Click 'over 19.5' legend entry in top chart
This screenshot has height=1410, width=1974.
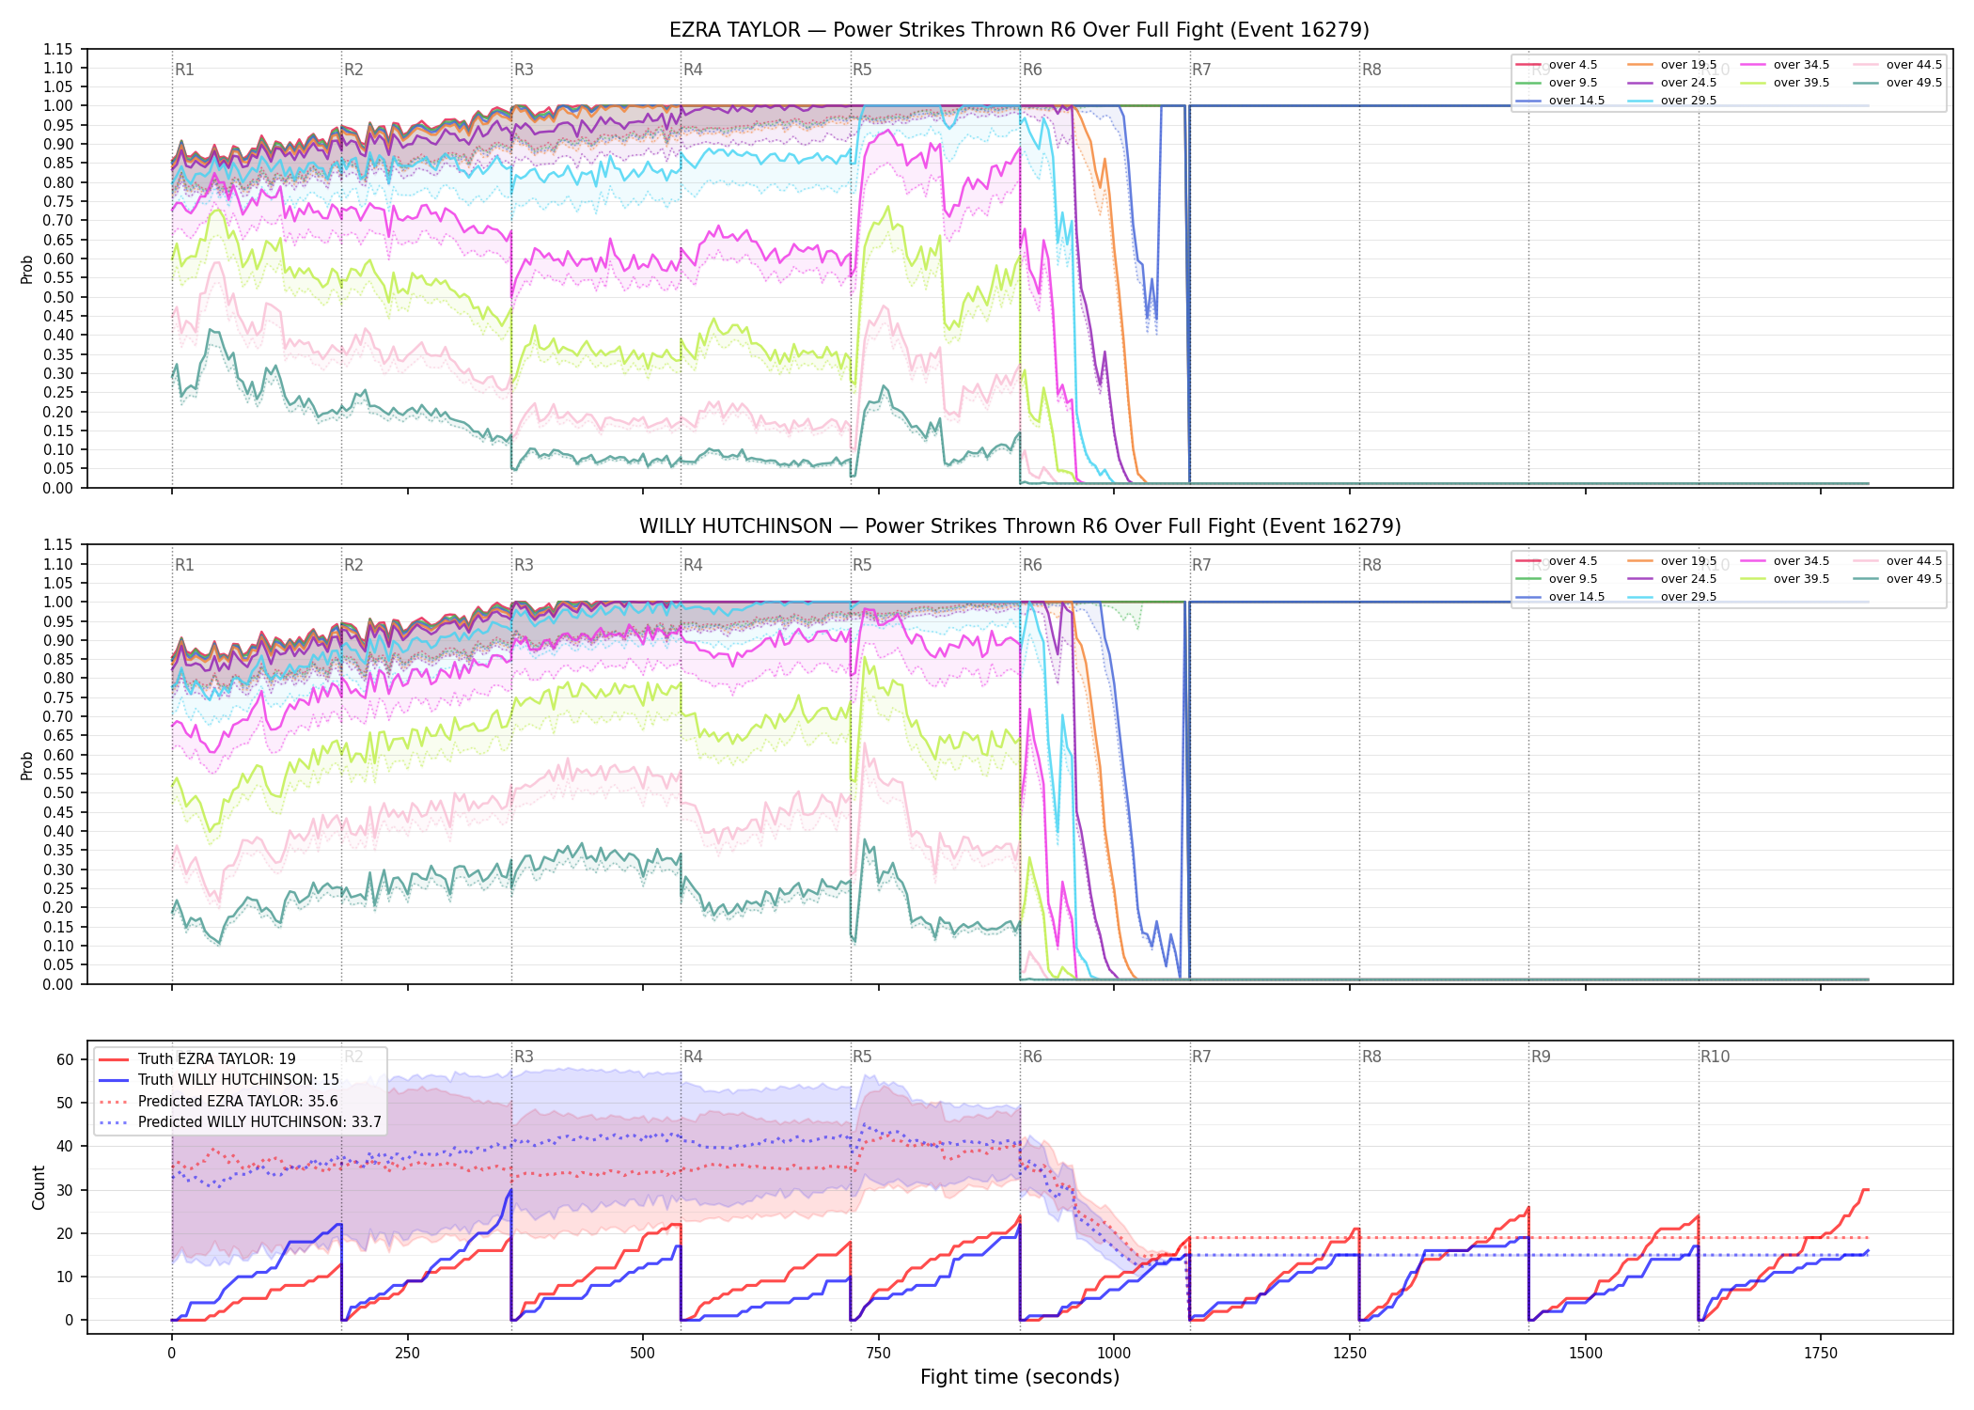pyautogui.click(x=1672, y=65)
